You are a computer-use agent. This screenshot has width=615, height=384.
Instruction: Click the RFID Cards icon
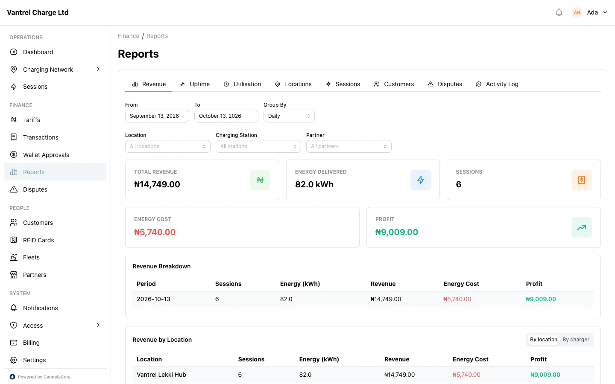point(14,240)
